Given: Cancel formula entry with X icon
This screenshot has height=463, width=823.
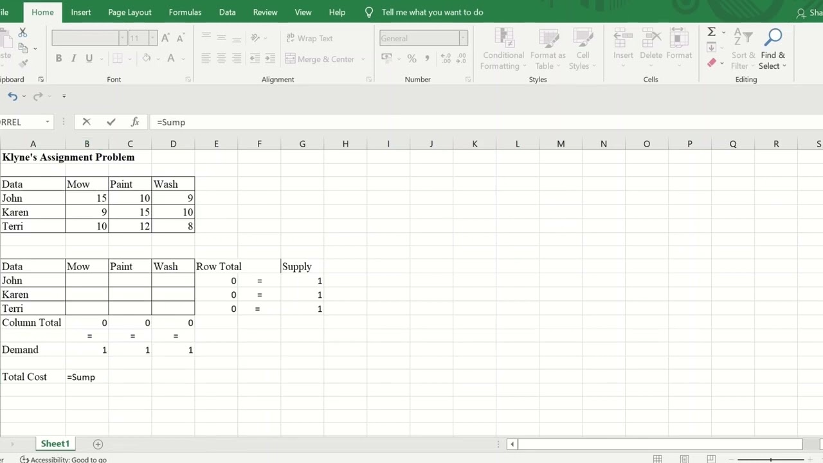Looking at the screenshot, I should pyautogui.click(x=86, y=122).
